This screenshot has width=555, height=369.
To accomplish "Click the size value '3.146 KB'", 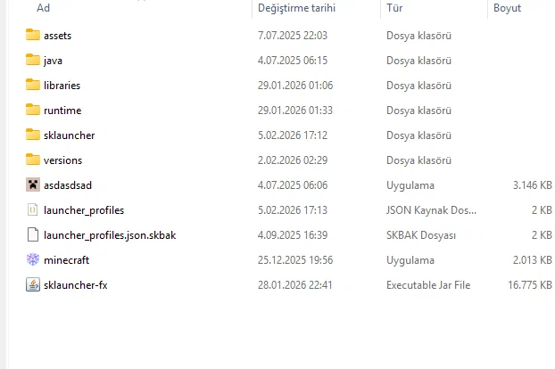I will pyautogui.click(x=533, y=185).
